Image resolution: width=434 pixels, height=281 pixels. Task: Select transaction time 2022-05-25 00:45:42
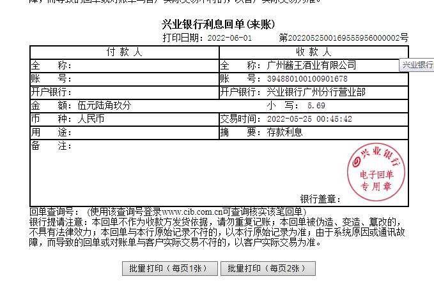pyautogui.click(x=309, y=119)
